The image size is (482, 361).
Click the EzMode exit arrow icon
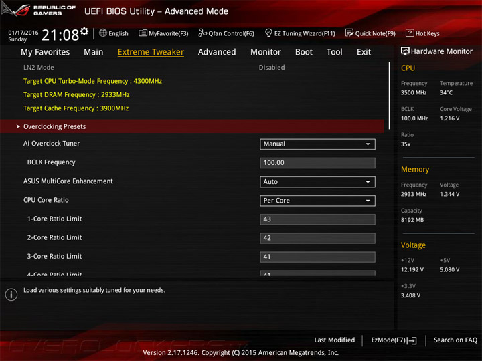pos(412,340)
